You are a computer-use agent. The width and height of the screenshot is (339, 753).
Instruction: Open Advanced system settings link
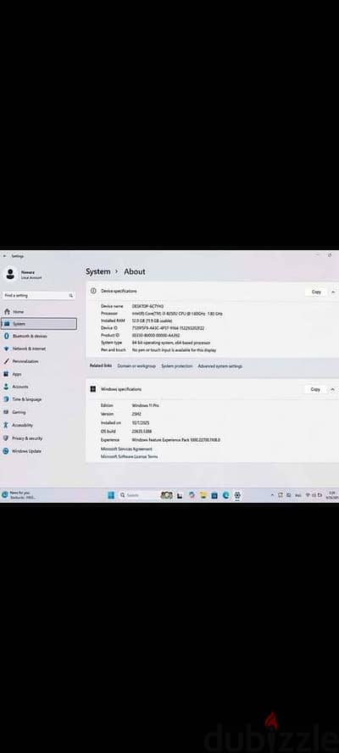[220, 366]
